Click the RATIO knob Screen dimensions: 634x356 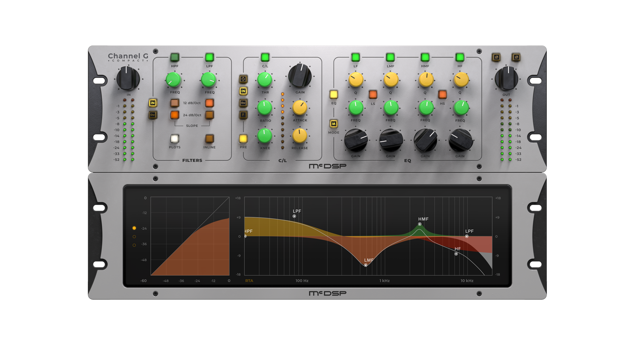coord(265,108)
